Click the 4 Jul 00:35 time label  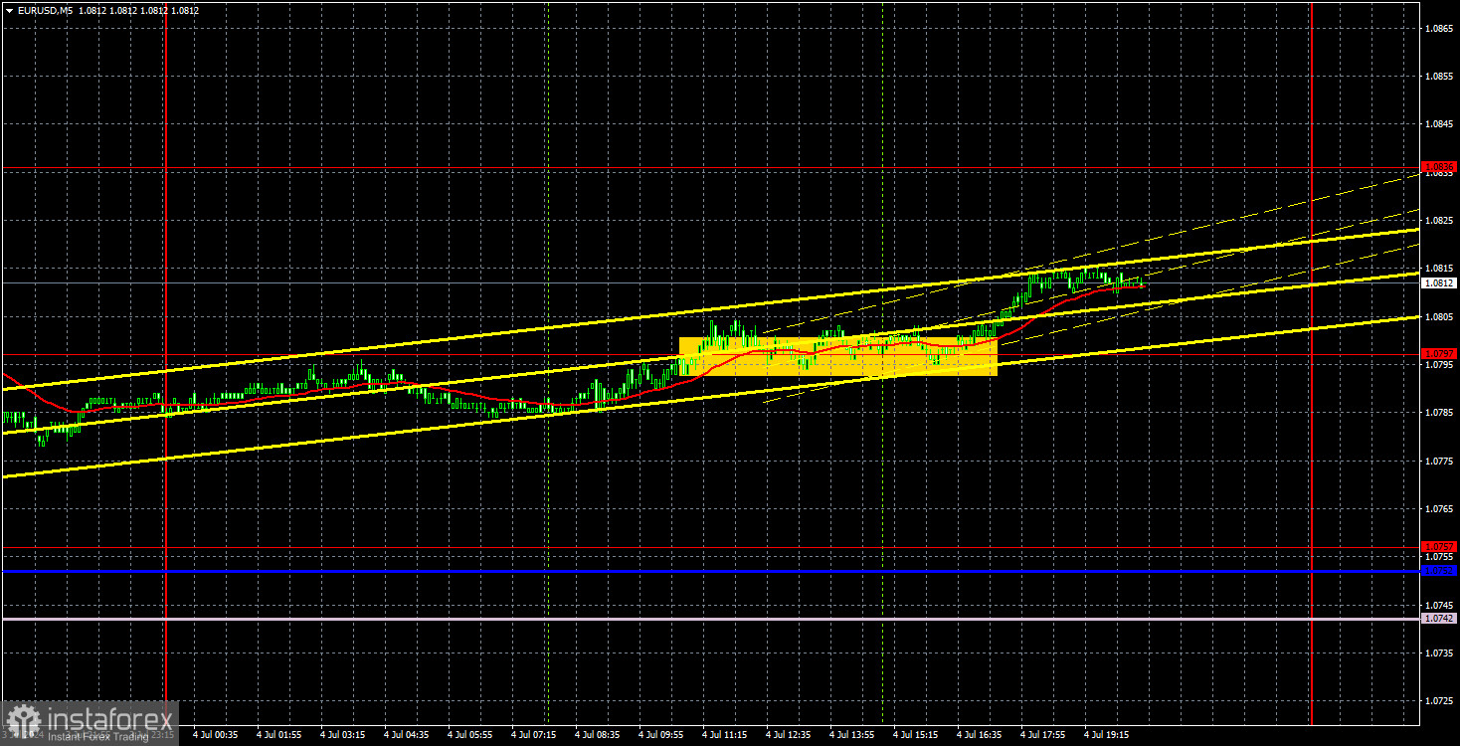(x=216, y=735)
